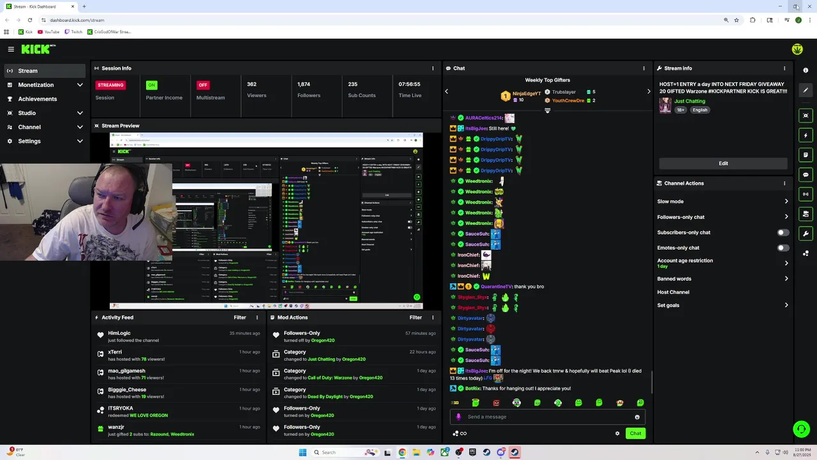Open Session Info three-dot options menu
This screenshot has height=460, width=817.
(433, 68)
